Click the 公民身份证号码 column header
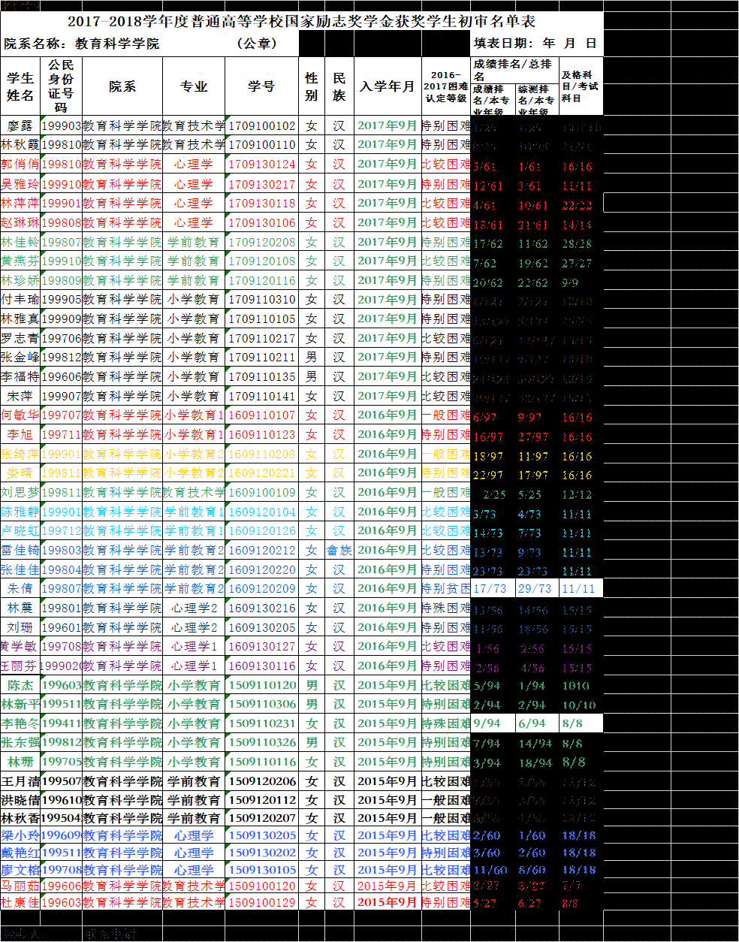 click(x=61, y=86)
